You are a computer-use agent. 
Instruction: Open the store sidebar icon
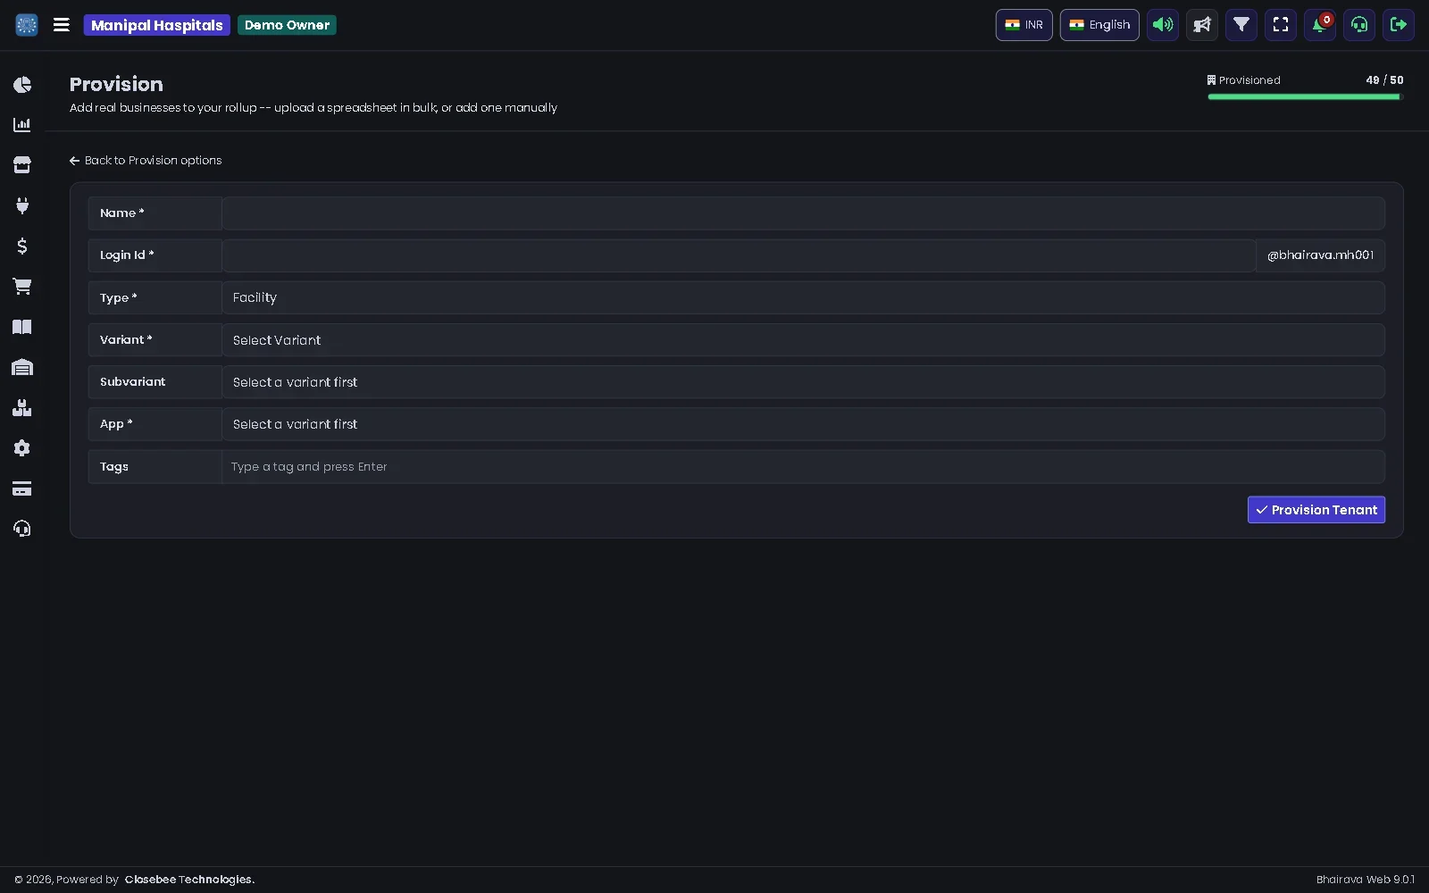point(22,165)
